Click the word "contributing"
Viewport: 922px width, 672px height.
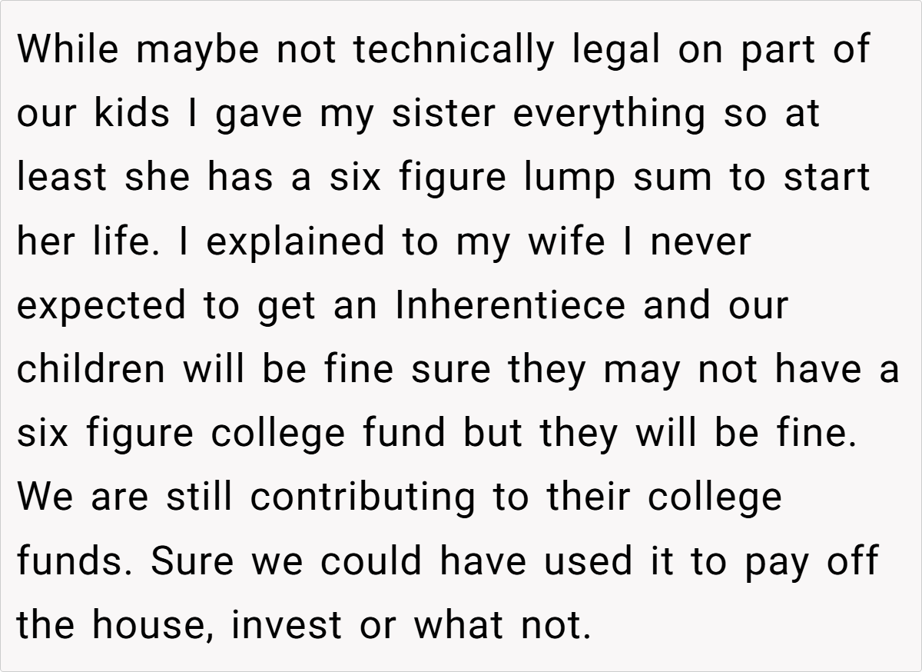(x=363, y=497)
